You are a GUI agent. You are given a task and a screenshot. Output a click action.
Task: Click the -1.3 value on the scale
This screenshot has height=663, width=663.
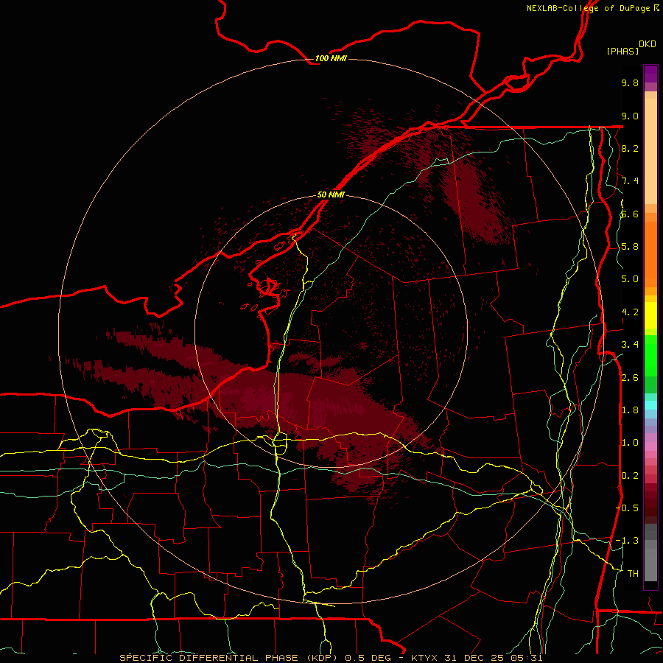coord(627,541)
